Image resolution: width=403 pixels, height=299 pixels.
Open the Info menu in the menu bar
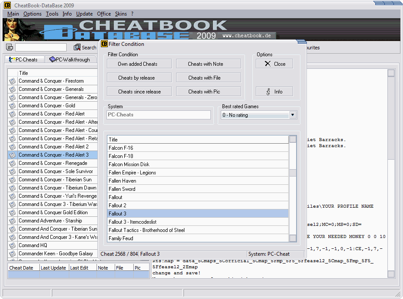click(67, 14)
